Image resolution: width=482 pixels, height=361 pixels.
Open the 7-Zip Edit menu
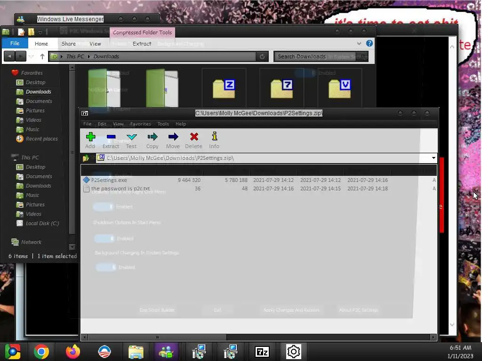(x=102, y=124)
